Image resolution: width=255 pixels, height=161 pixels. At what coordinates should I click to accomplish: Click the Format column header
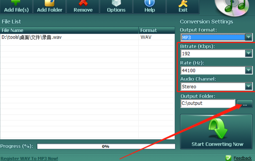[156, 30]
